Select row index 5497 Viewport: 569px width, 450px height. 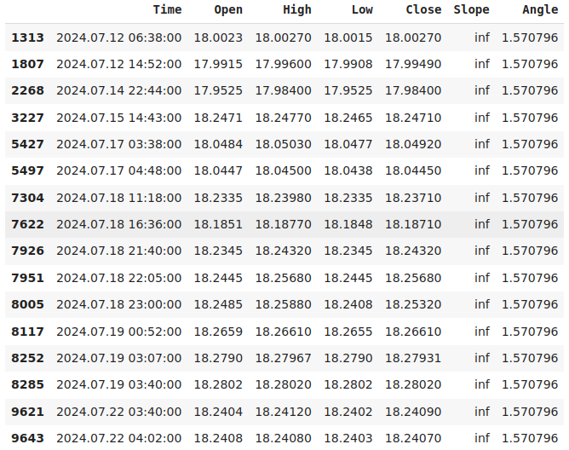click(x=27, y=170)
